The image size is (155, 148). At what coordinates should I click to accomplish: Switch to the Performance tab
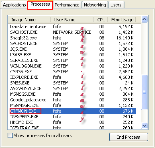[67, 5]
